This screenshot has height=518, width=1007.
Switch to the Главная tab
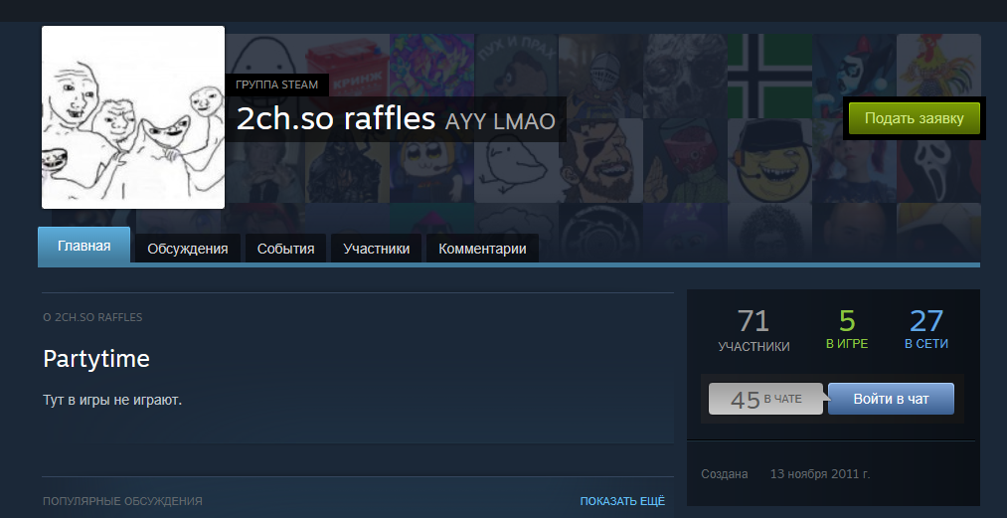(x=84, y=246)
